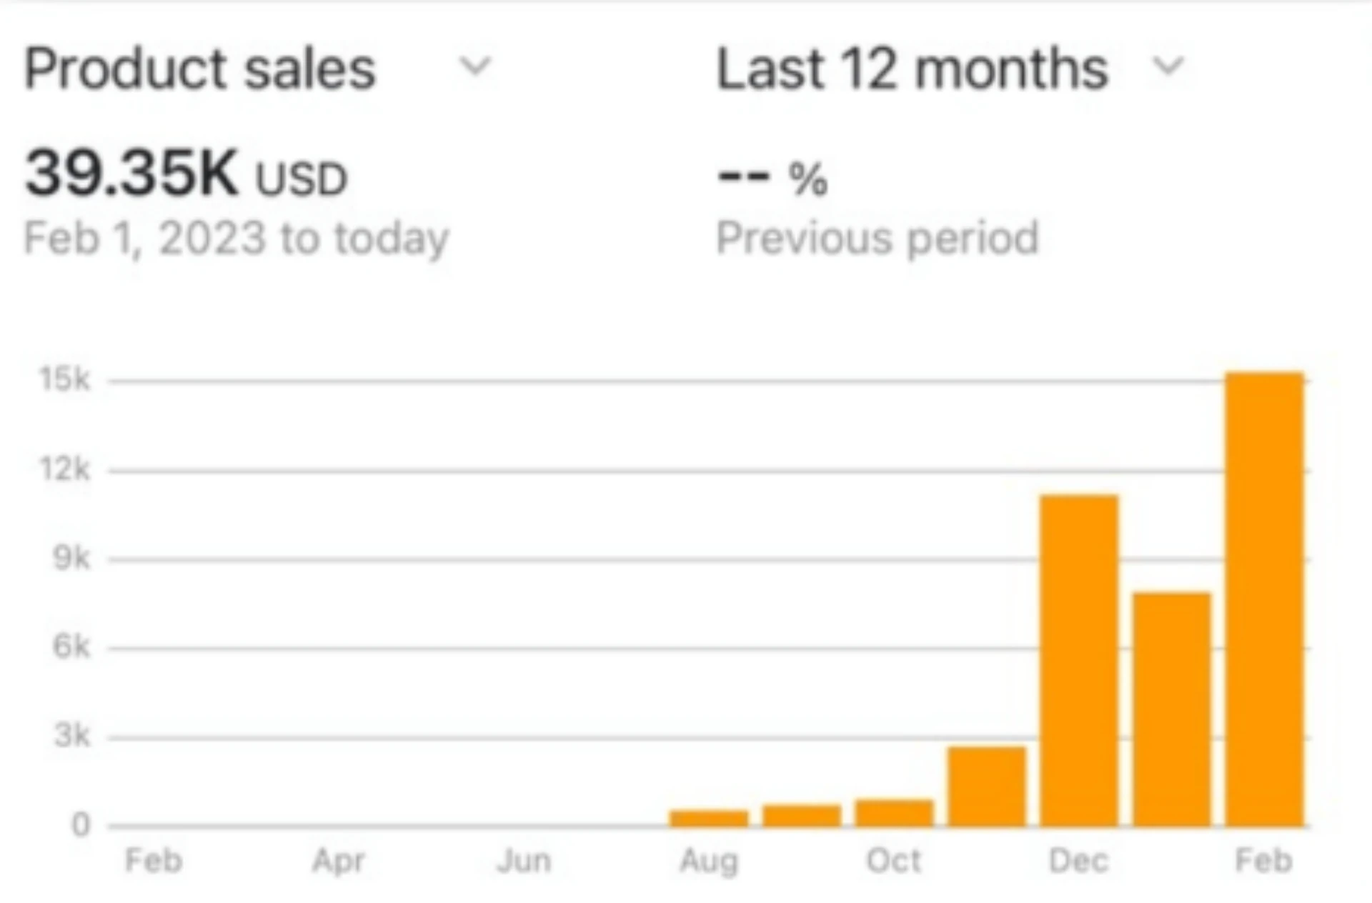1372x903 pixels.
Task: Click the Product sales metric label
Action: tap(200, 69)
